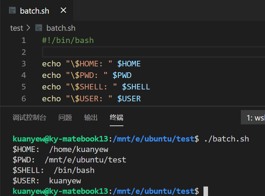
Task: Click the breadcrumb chevron after 'test'
Action: pyautogui.click(x=28, y=28)
